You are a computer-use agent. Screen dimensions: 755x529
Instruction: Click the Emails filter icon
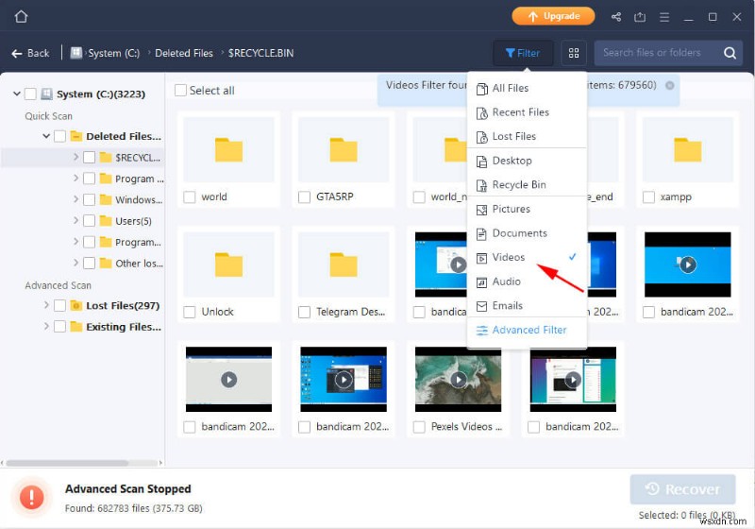pyautogui.click(x=481, y=306)
